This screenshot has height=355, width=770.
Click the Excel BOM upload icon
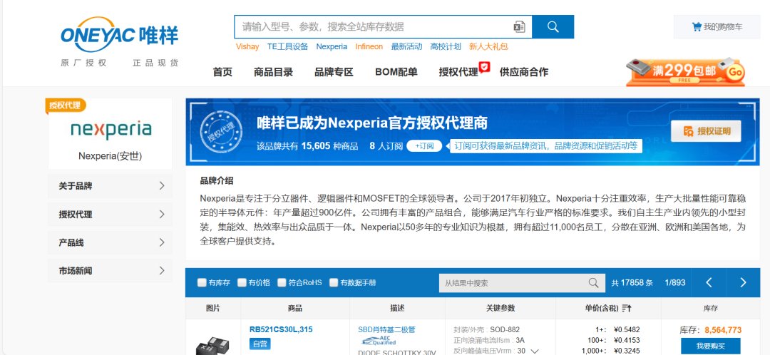[520, 27]
